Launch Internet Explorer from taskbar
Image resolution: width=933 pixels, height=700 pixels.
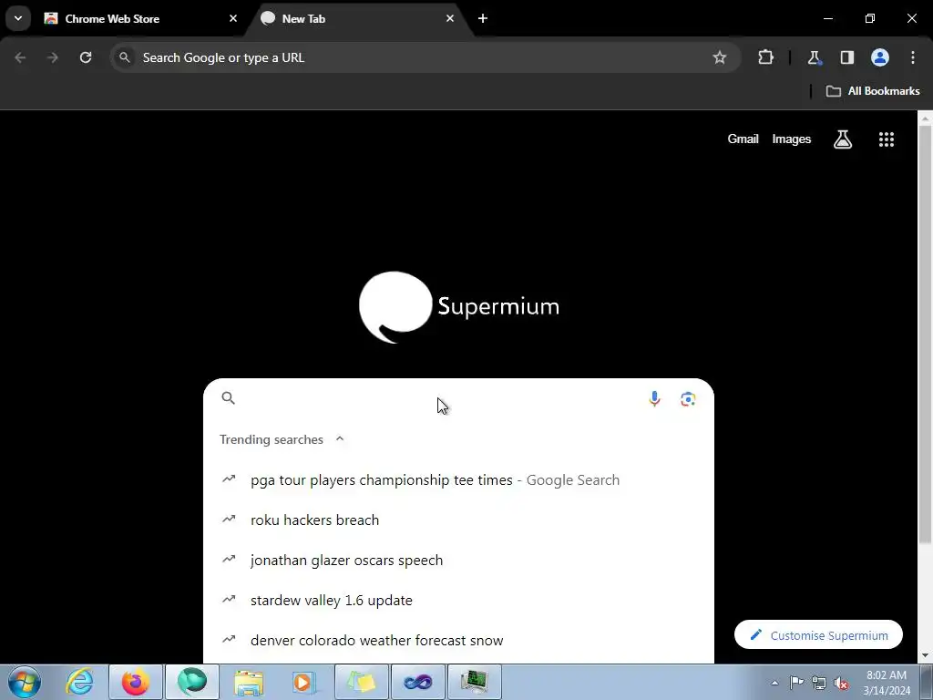(x=80, y=682)
